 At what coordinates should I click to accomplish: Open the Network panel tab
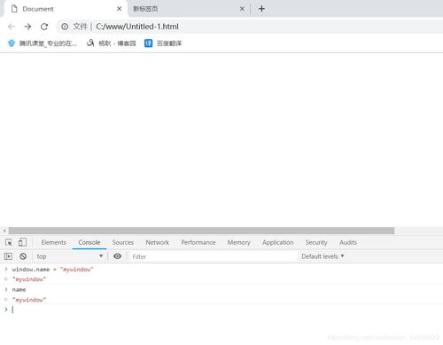pyautogui.click(x=158, y=242)
